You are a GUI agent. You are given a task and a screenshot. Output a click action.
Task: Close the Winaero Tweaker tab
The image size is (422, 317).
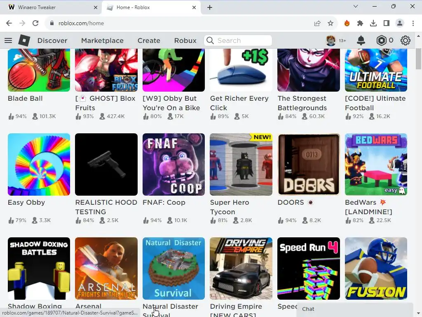pyautogui.click(x=96, y=7)
